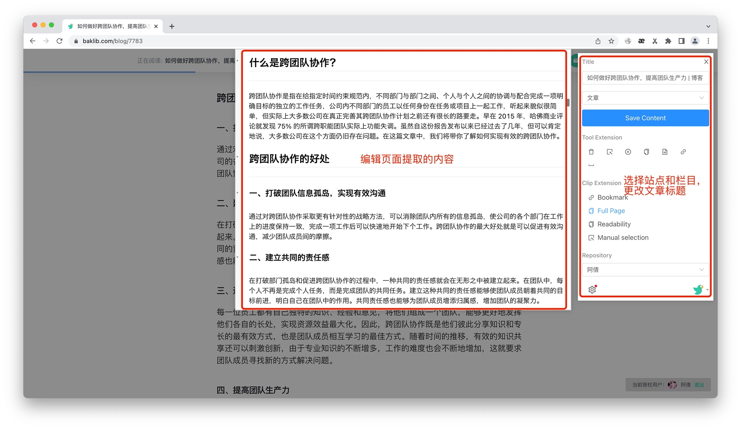
Task: Bookmark this page with the star icon
Action: [611, 41]
